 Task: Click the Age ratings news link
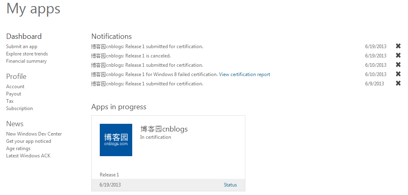pyautogui.click(x=18, y=148)
